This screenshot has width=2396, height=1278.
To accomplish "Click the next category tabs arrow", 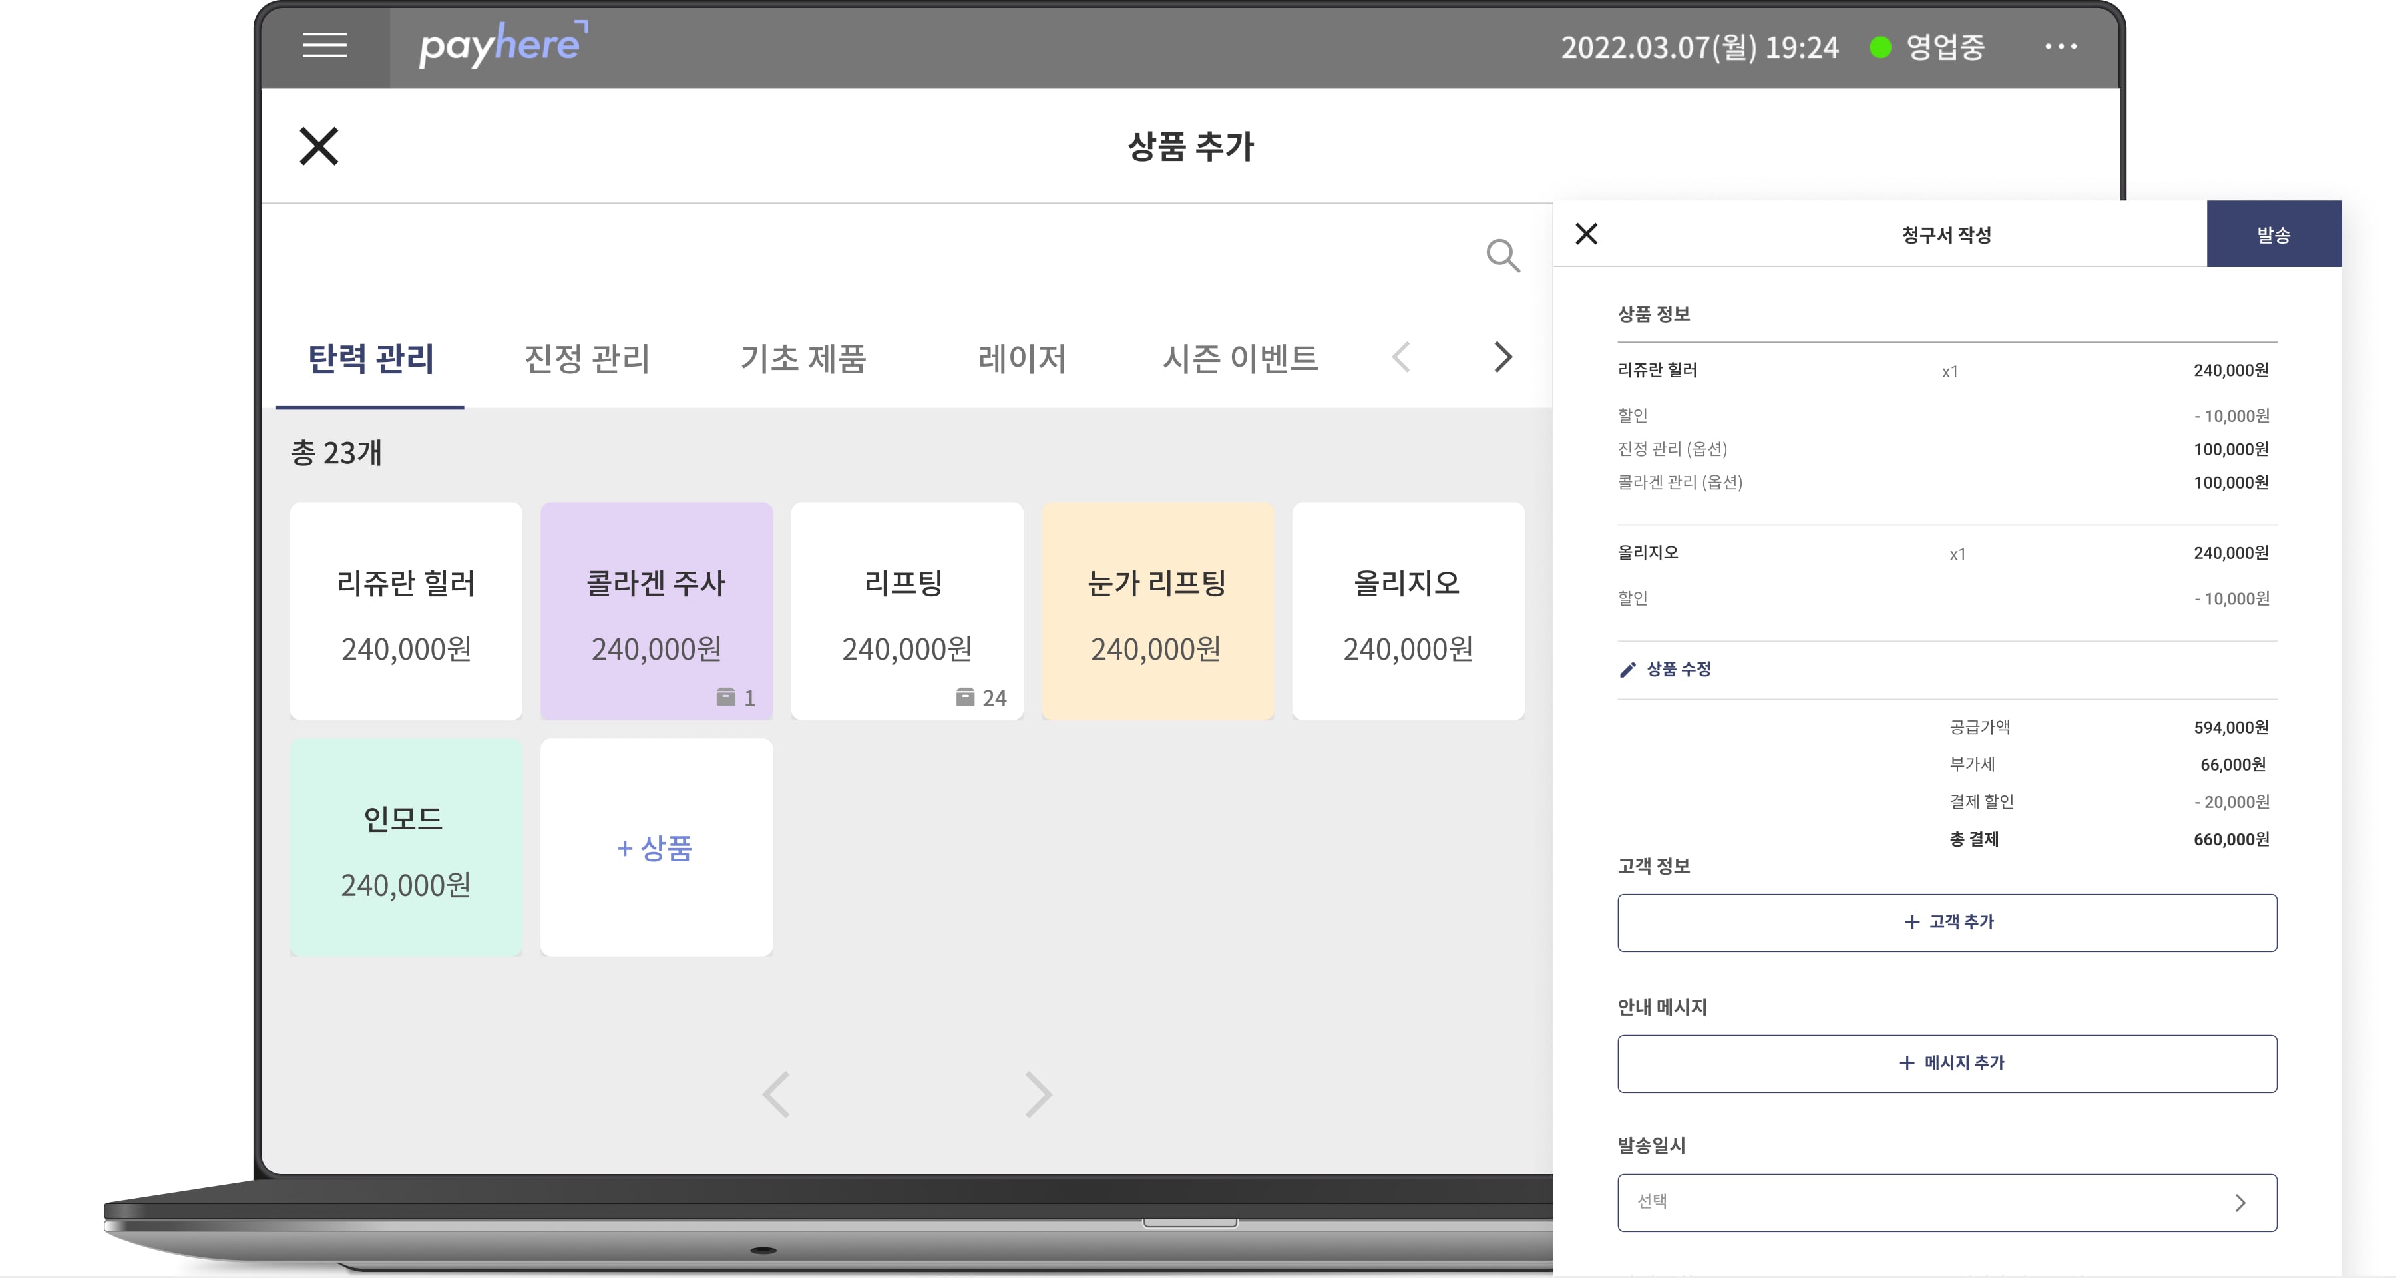I will tap(1503, 357).
